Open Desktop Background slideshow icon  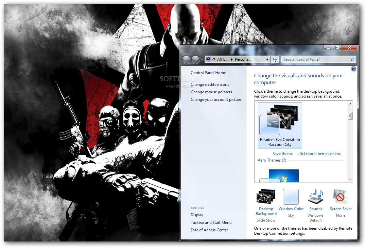point(266,196)
